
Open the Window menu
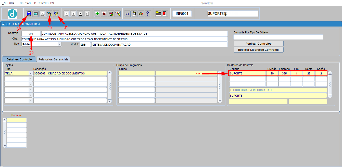coord(207,3)
